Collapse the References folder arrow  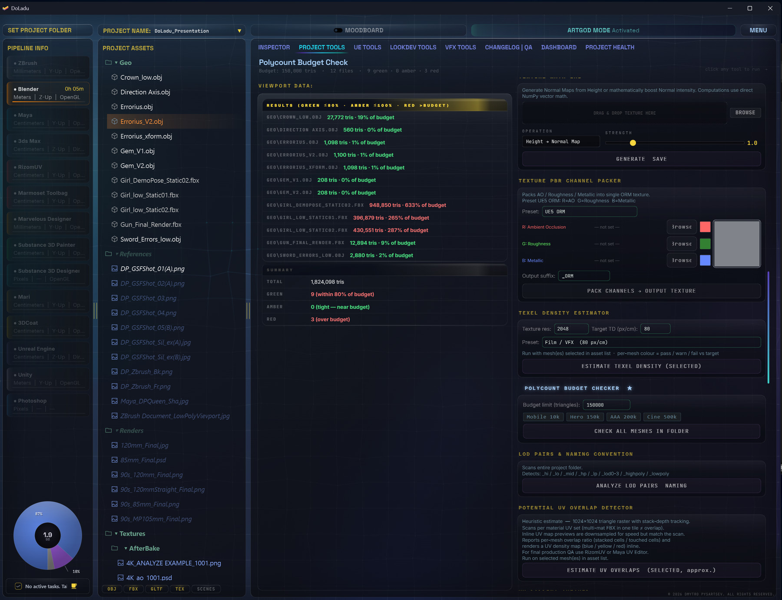116,254
